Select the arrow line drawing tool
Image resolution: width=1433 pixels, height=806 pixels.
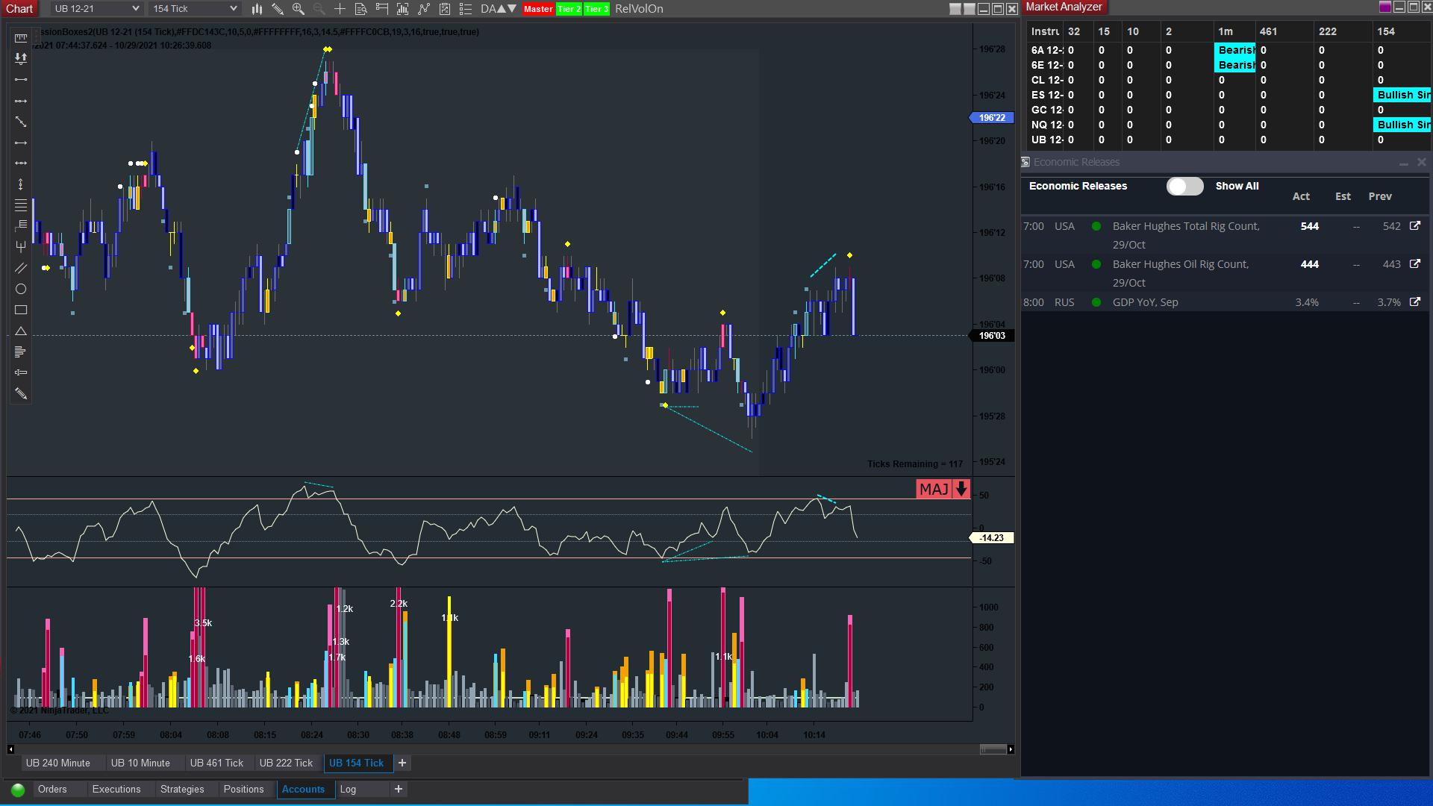tap(21, 143)
